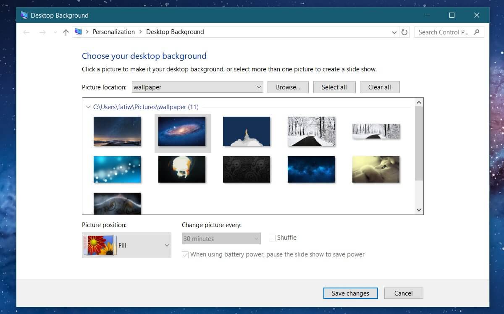Screen dimensions: 504x314
Task: Collapse the wallpaper folder group
Action: 88,107
